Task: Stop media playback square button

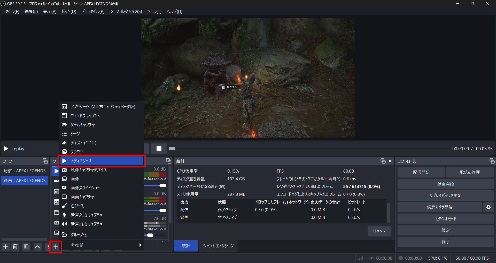Action: point(159,148)
